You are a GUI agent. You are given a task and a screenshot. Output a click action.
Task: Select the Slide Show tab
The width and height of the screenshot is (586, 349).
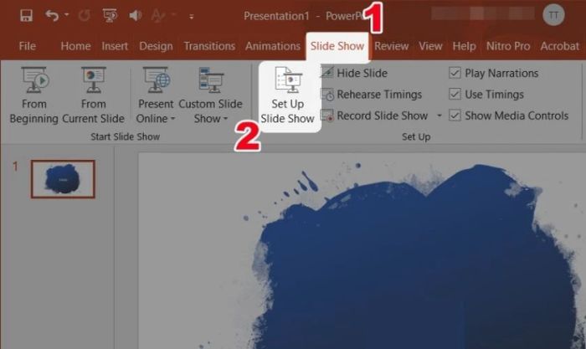pyautogui.click(x=337, y=46)
